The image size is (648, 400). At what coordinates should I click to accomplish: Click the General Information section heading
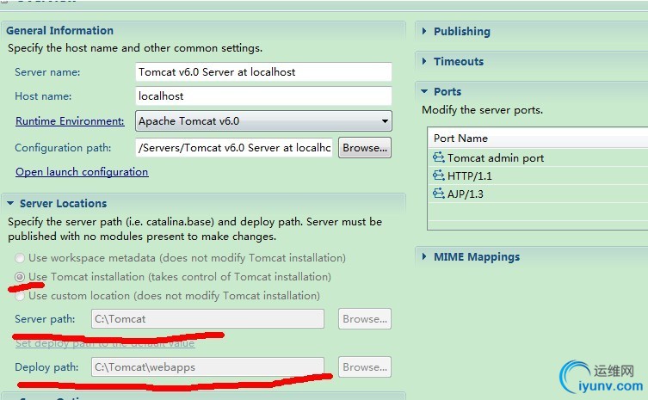tap(59, 31)
